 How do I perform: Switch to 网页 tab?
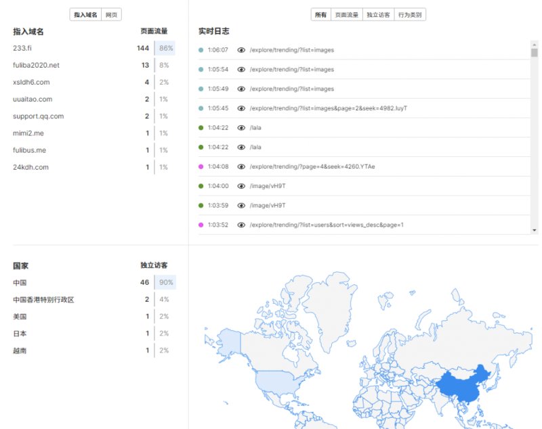coord(111,15)
